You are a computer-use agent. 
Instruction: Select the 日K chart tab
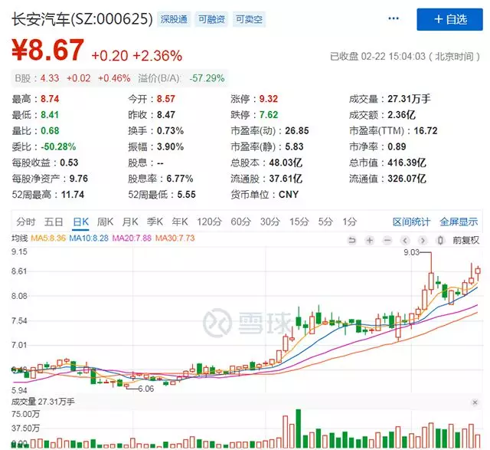[x=80, y=222]
